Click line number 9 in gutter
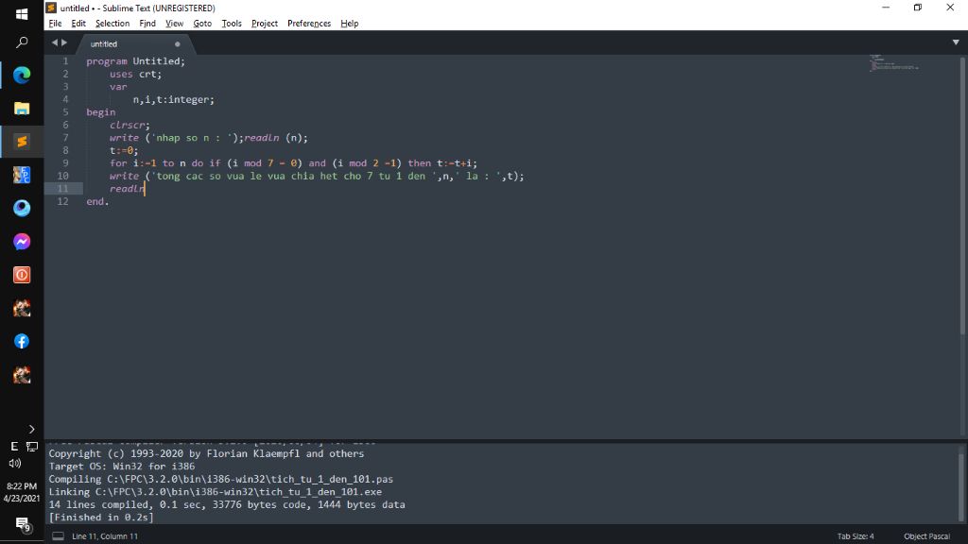 [65, 163]
